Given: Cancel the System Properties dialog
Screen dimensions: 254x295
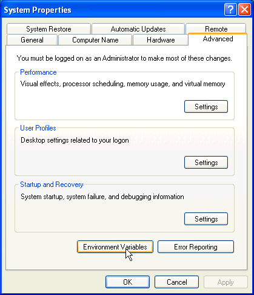Looking at the screenshot, I should coord(176,282).
